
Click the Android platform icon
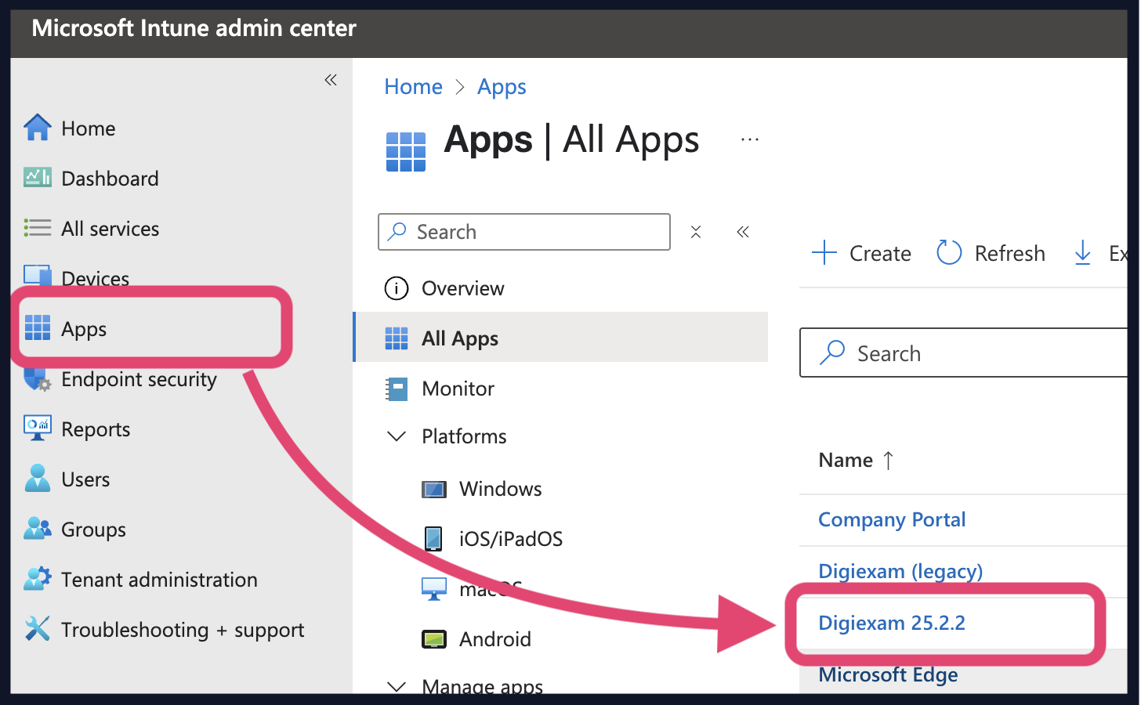(434, 639)
